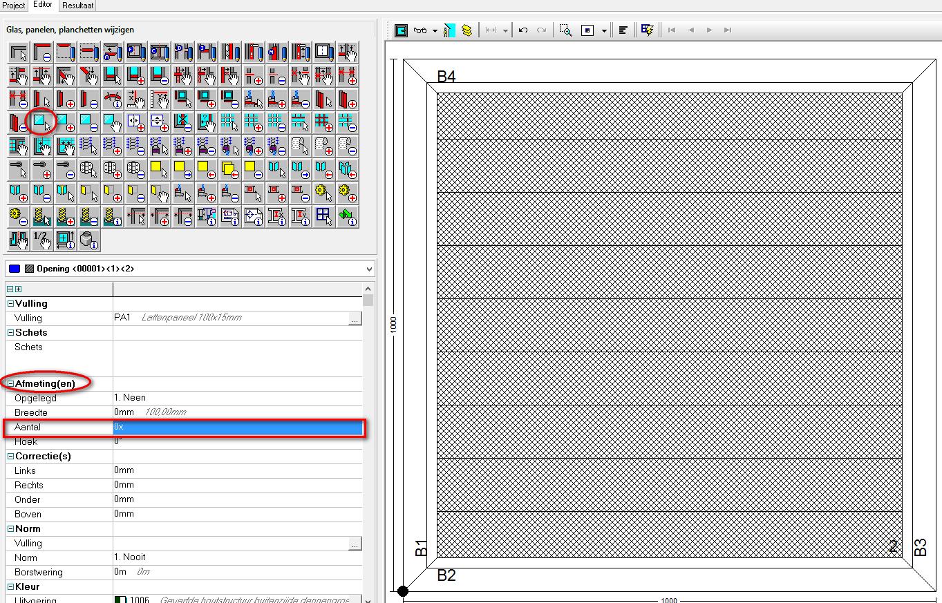The height and width of the screenshot is (603, 942).
Task: Click the red grid bars add icon
Action: [324, 122]
